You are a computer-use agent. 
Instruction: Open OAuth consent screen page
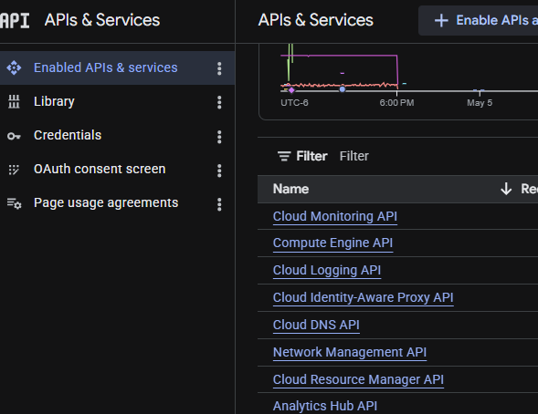[117, 170]
